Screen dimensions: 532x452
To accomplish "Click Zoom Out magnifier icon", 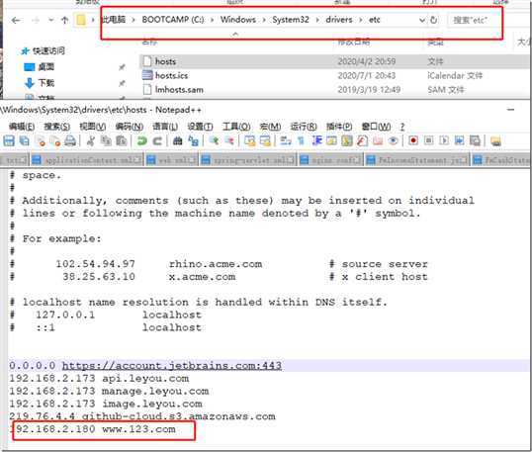I will (x=229, y=140).
